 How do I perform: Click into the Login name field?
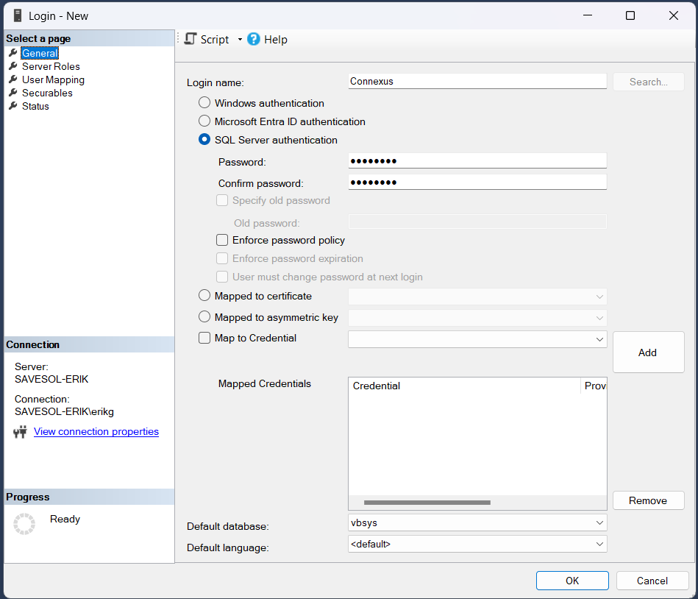point(477,82)
